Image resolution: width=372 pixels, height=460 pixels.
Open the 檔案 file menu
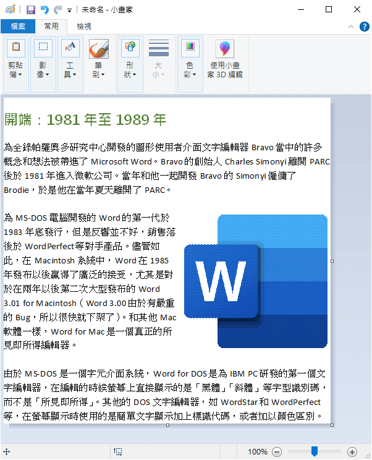click(x=18, y=27)
